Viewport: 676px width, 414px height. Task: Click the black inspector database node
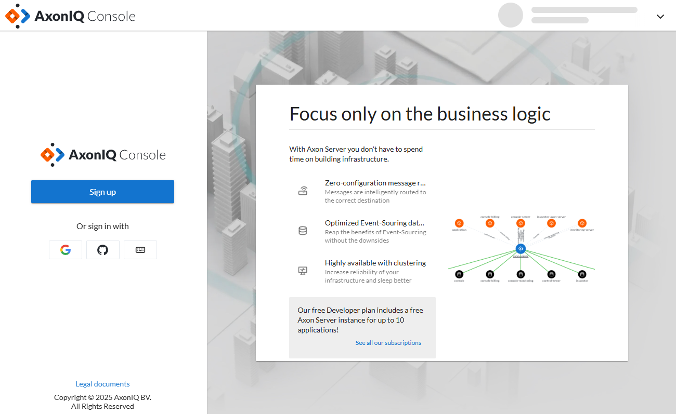582,274
